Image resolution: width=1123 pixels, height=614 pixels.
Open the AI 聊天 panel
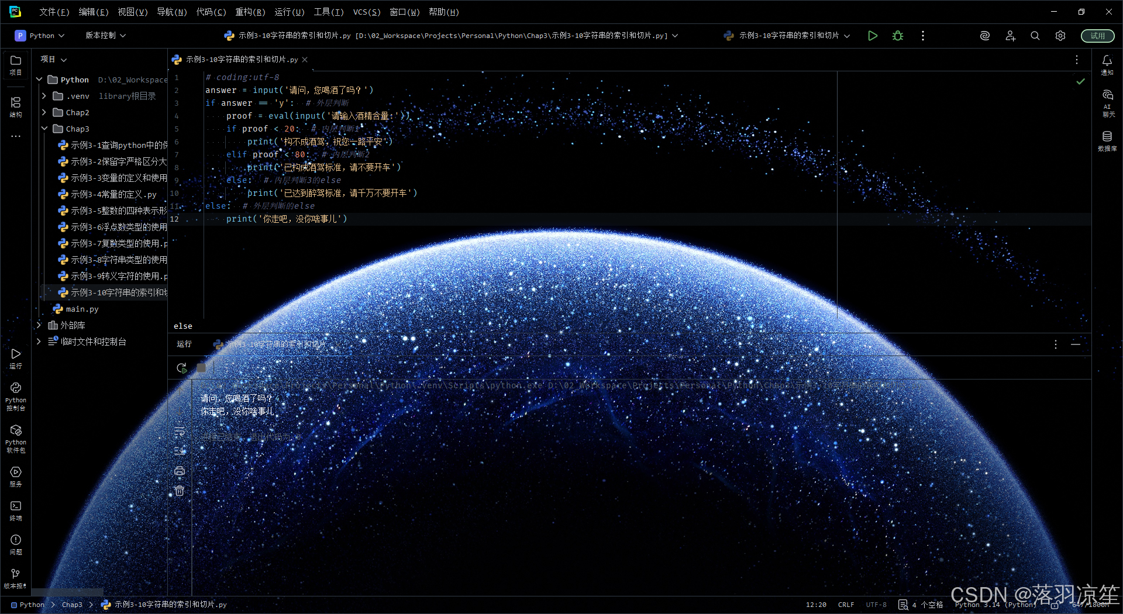point(1107,103)
